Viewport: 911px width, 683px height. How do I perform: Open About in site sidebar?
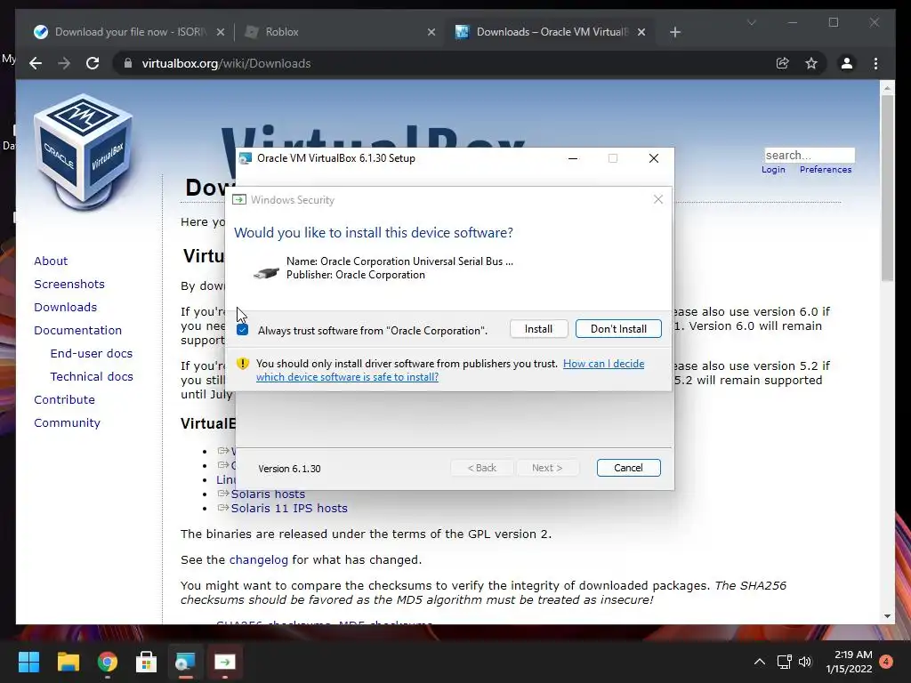(x=51, y=261)
